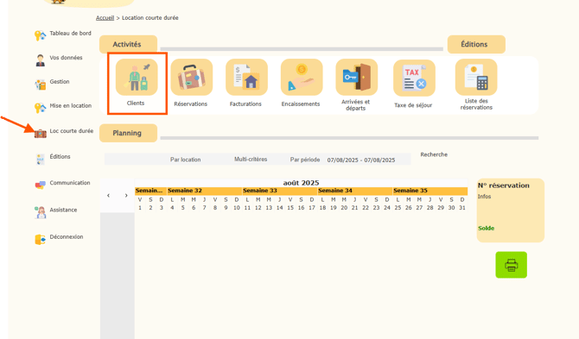Click the Accueil breadcrumb link

pos(105,18)
